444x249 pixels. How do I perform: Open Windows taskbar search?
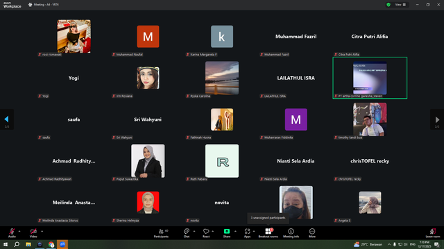point(17,244)
